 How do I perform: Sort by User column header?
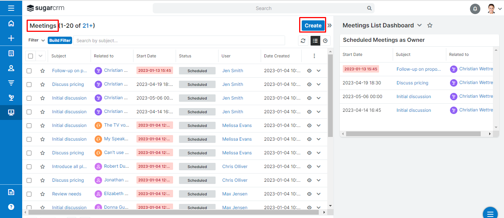226,56
